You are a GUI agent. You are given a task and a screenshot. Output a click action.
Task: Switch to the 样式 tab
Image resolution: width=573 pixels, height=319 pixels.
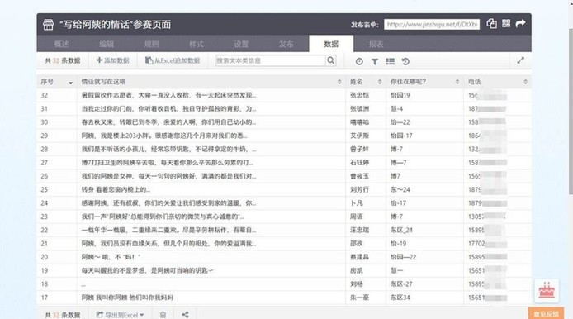tap(197, 44)
